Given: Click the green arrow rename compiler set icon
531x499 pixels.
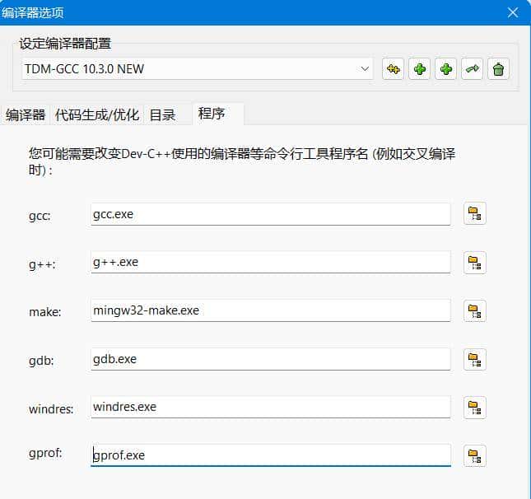Looking at the screenshot, I should pos(472,69).
